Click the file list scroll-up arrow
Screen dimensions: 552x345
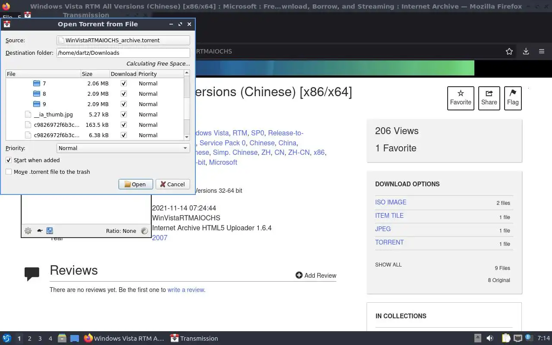187,73
